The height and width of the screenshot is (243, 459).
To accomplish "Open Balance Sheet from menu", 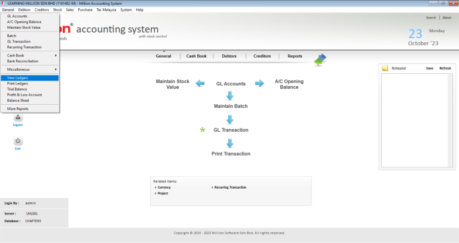I will 30,100.
